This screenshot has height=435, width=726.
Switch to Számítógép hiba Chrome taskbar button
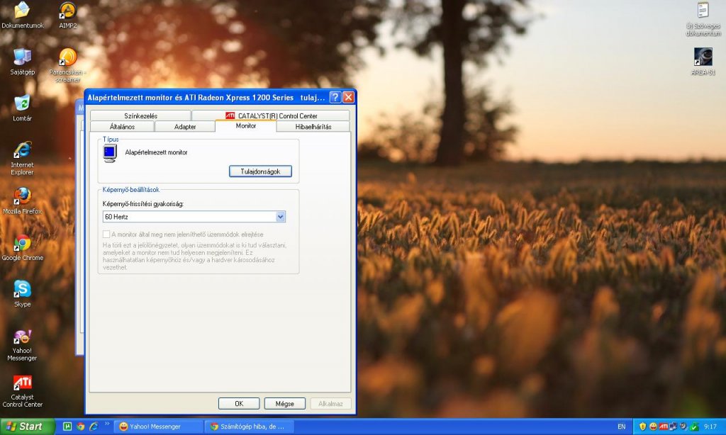click(249, 426)
